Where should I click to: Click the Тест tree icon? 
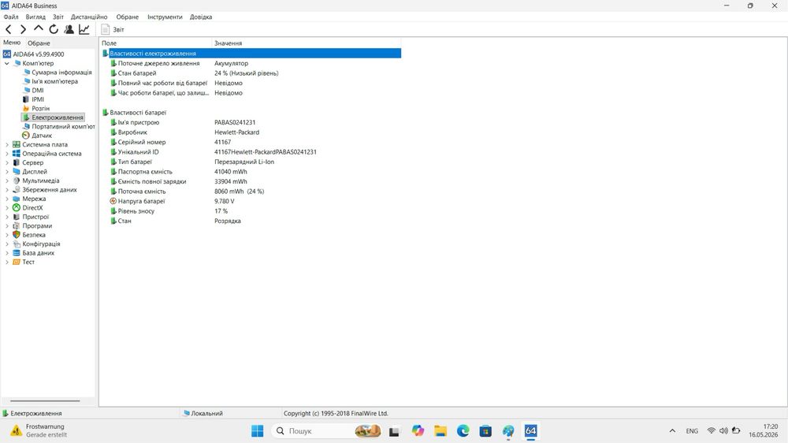click(x=16, y=262)
